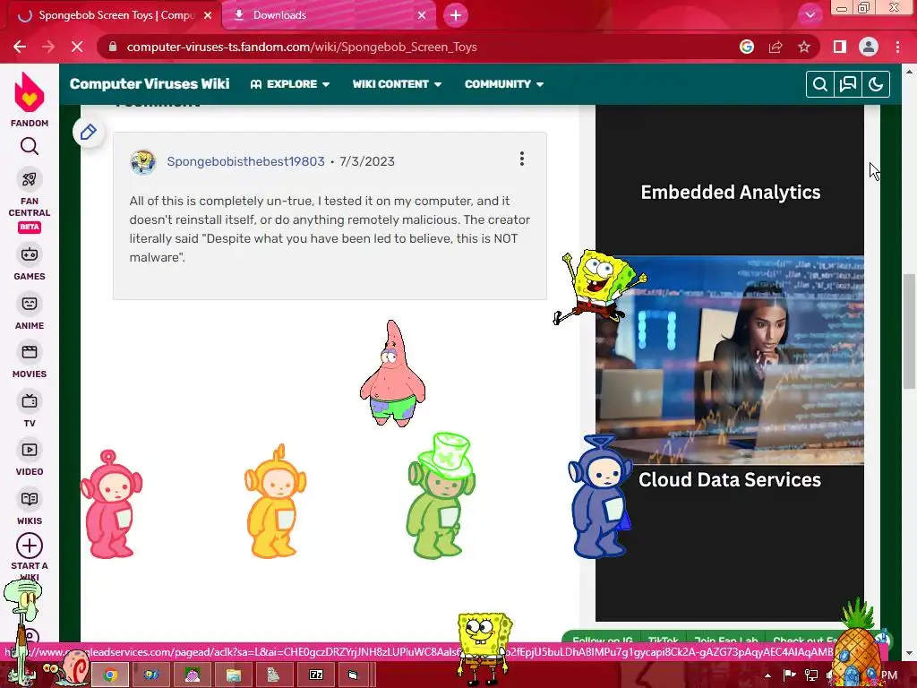Click the network tray icon
This screenshot has width=917, height=688.
(x=811, y=675)
